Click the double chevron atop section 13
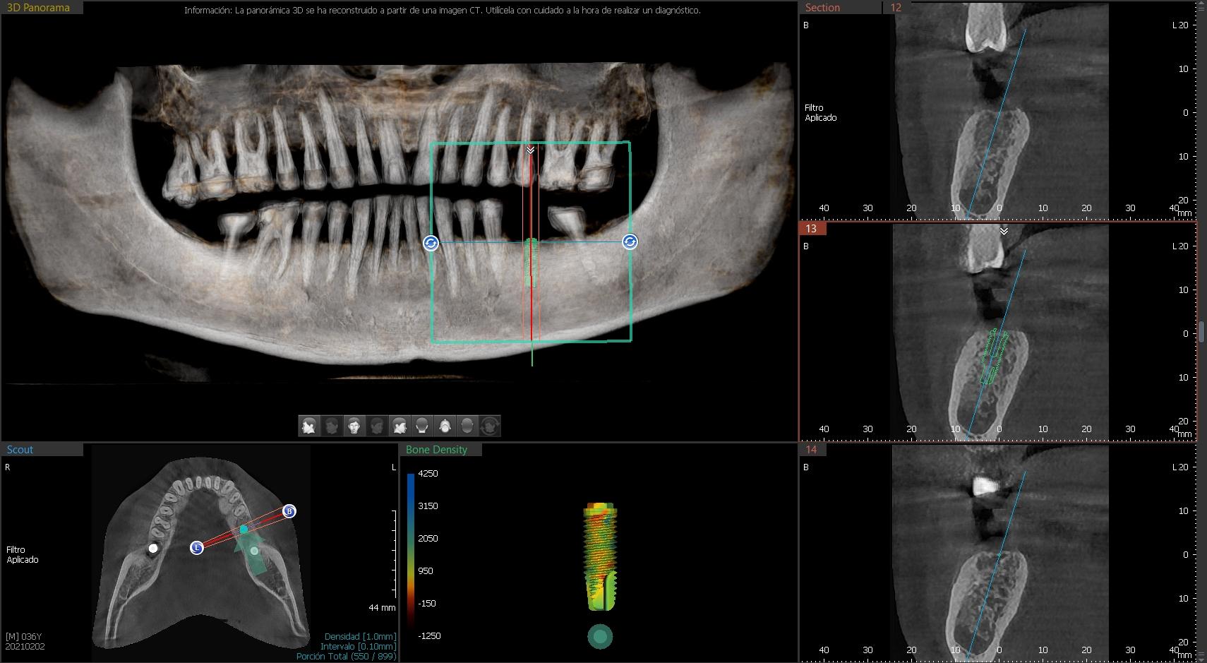The height and width of the screenshot is (663, 1207). click(x=1004, y=232)
